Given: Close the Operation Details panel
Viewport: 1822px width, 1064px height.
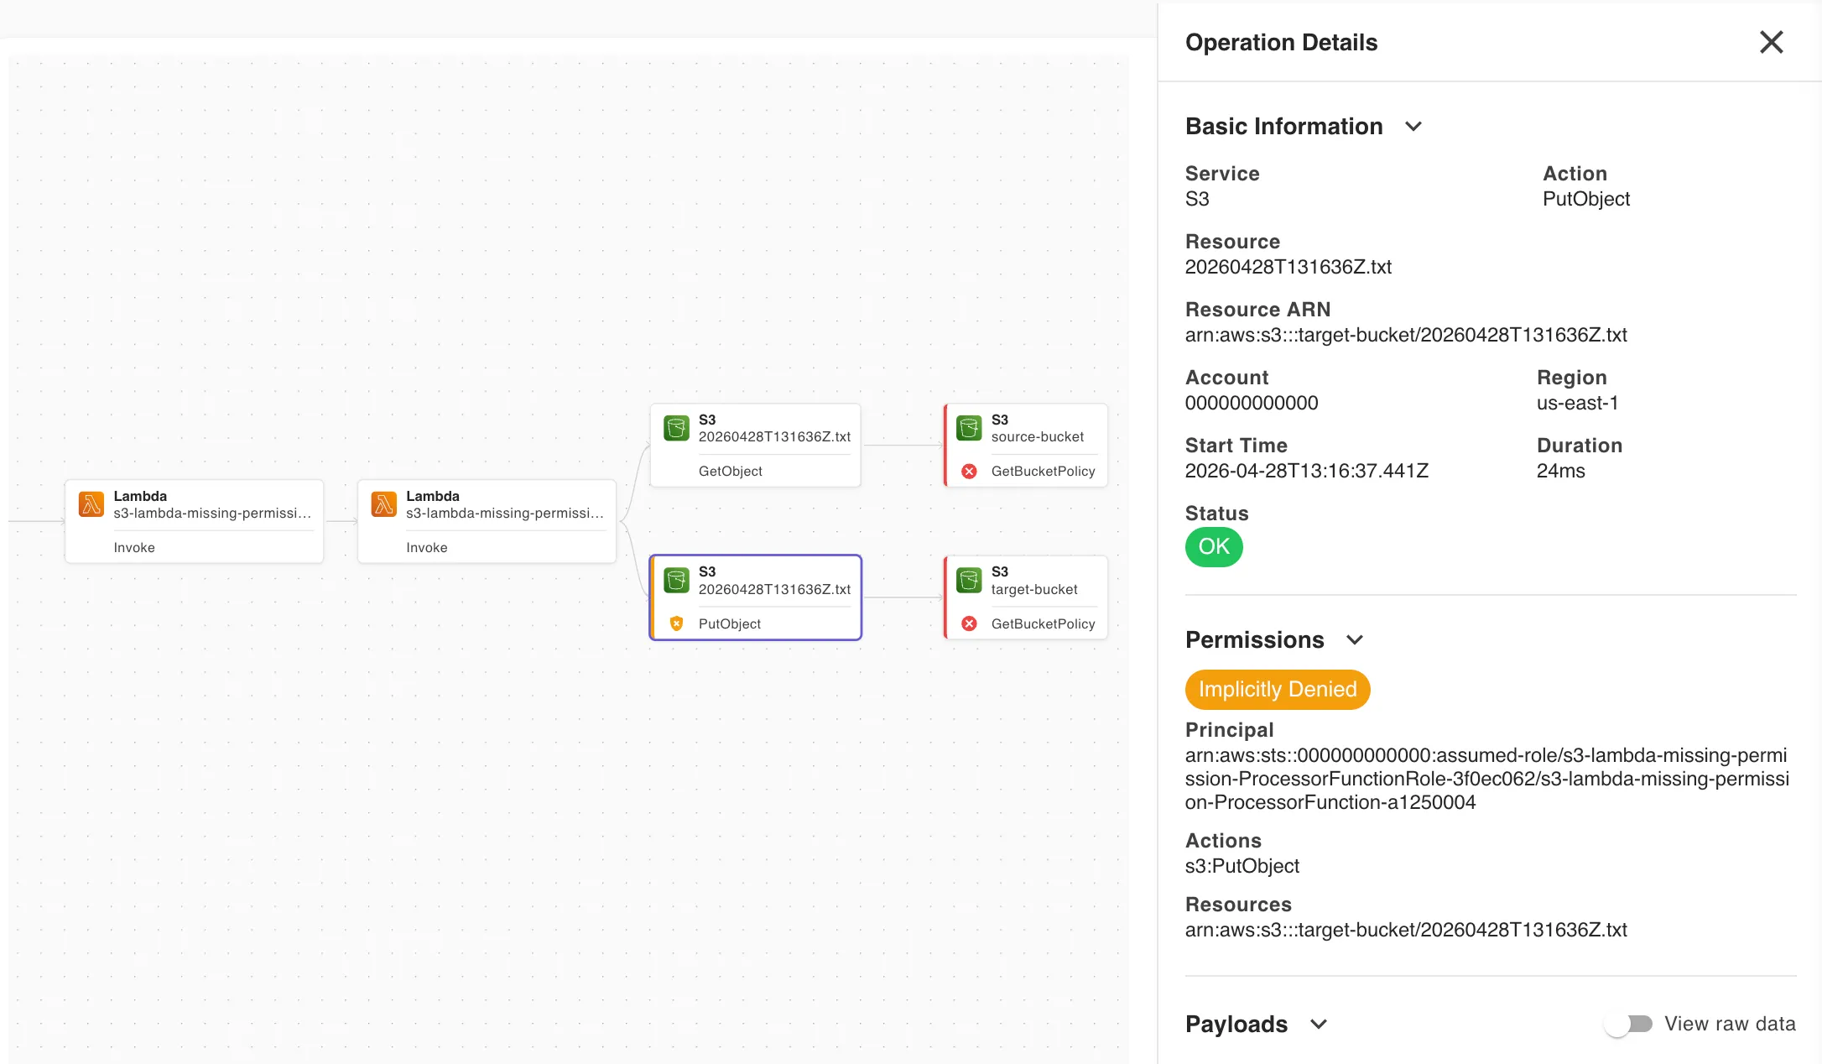Looking at the screenshot, I should click(x=1771, y=42).
